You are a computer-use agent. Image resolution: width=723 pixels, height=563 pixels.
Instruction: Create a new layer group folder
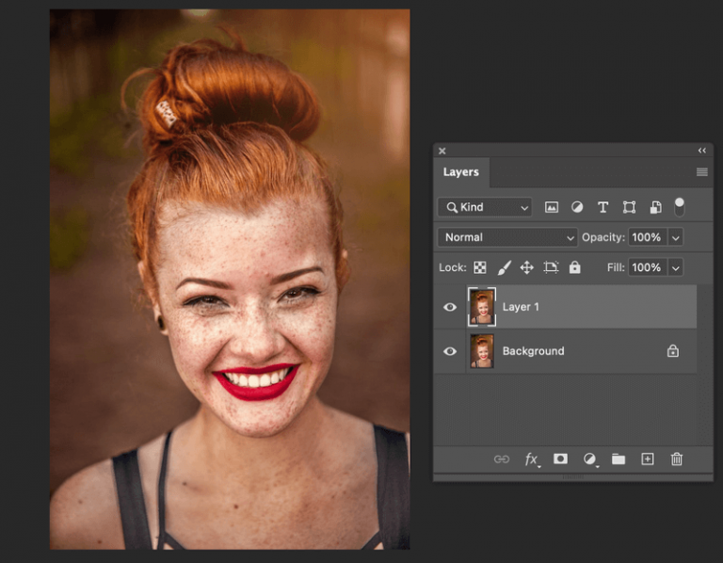pyautogui.click(x=619, y=459)
